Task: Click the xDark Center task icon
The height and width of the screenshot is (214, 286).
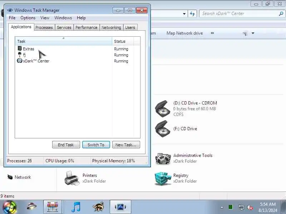Action: coord(20,61)
